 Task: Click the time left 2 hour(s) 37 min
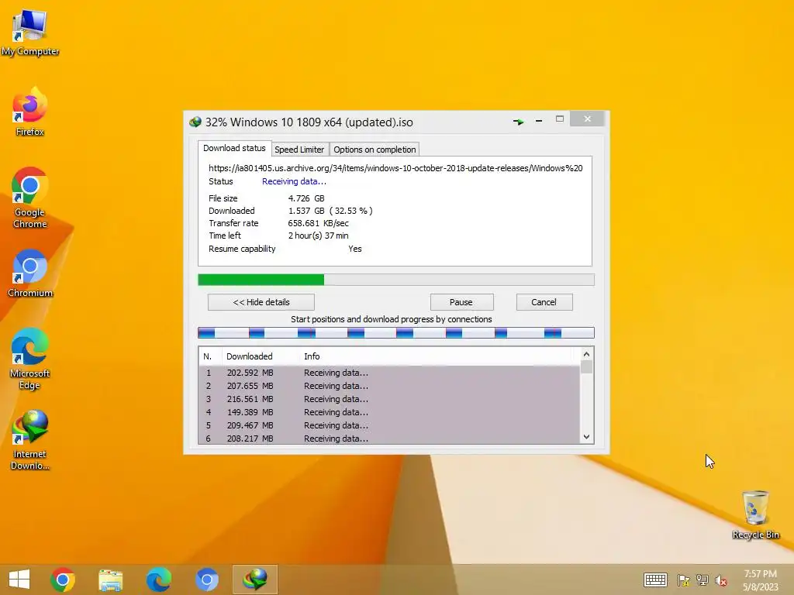(318, 236)
